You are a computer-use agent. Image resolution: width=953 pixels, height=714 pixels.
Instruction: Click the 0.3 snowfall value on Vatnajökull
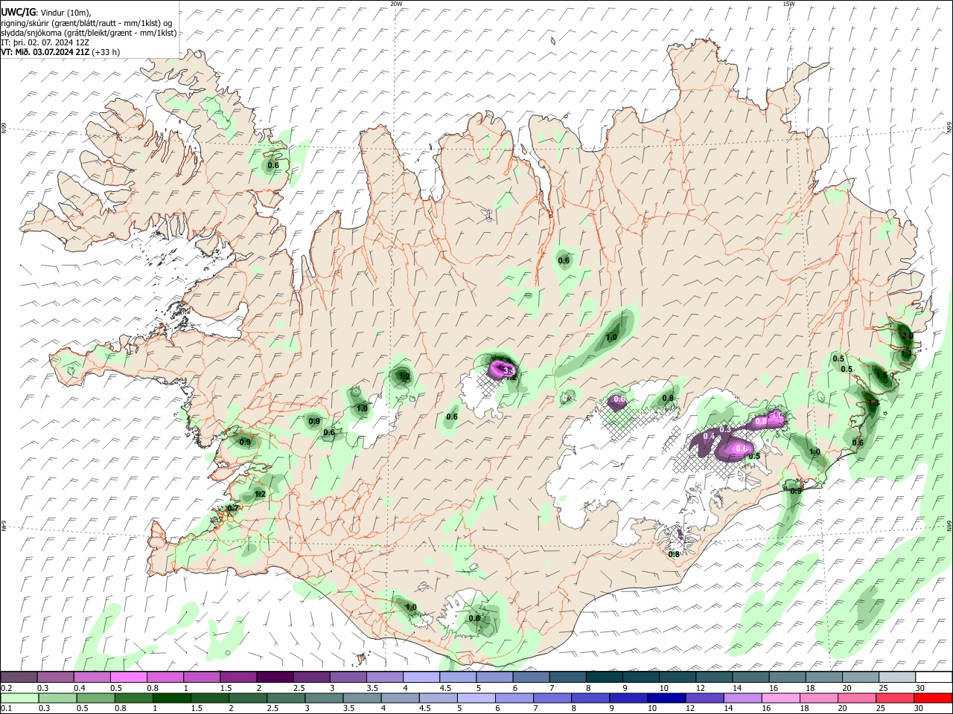(x=725, y=429)
